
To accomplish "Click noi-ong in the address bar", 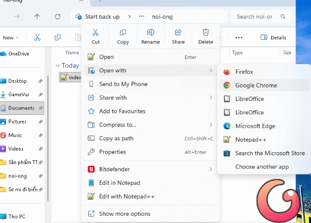I will [162, 17].
